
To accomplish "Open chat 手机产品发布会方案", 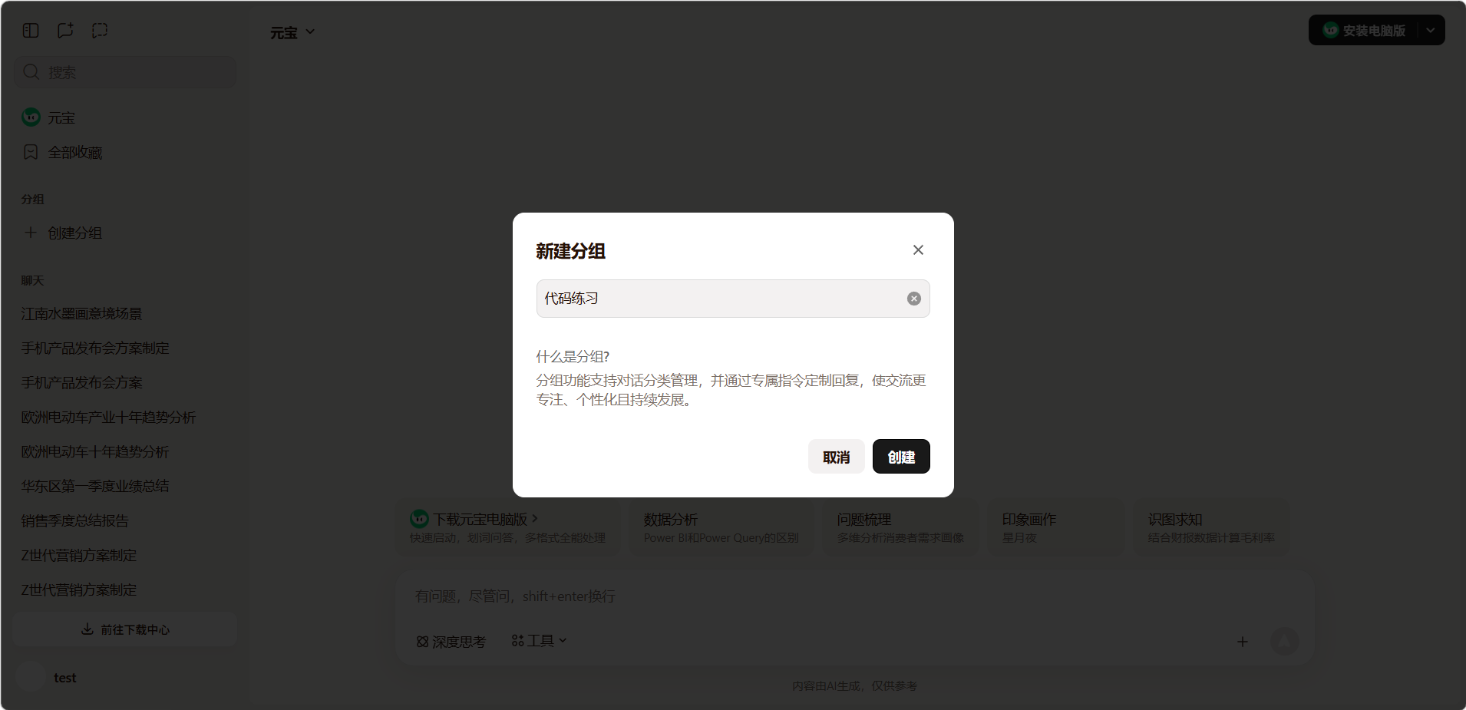I will point(81,382).
